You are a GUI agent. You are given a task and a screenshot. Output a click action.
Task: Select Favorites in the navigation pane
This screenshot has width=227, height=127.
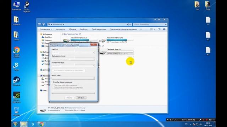(46, 34)
